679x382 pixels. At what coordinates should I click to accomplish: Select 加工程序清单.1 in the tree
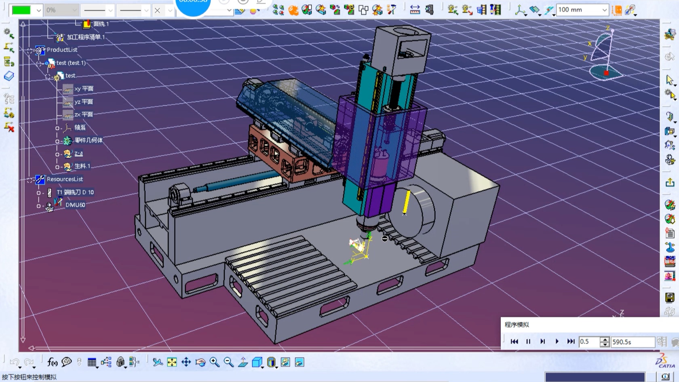pos(86,37)
